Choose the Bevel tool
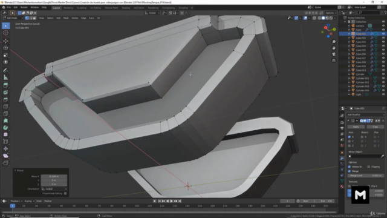387x218 pixels. [x=5, y=99]
